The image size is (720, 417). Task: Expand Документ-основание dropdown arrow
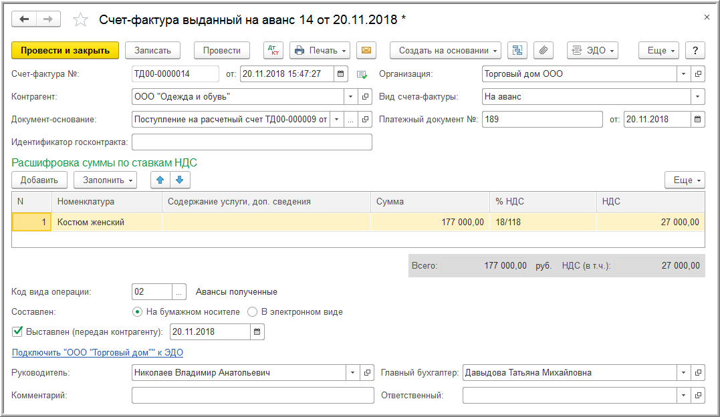click(x=336, y=120)
